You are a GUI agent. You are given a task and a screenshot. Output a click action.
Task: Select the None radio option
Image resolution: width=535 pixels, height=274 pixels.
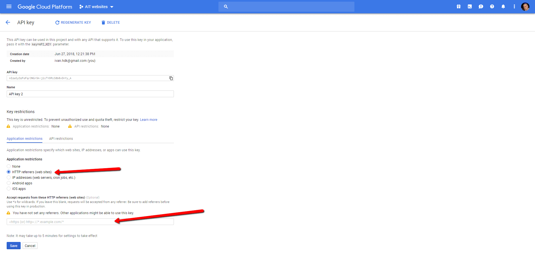point(9,166)
